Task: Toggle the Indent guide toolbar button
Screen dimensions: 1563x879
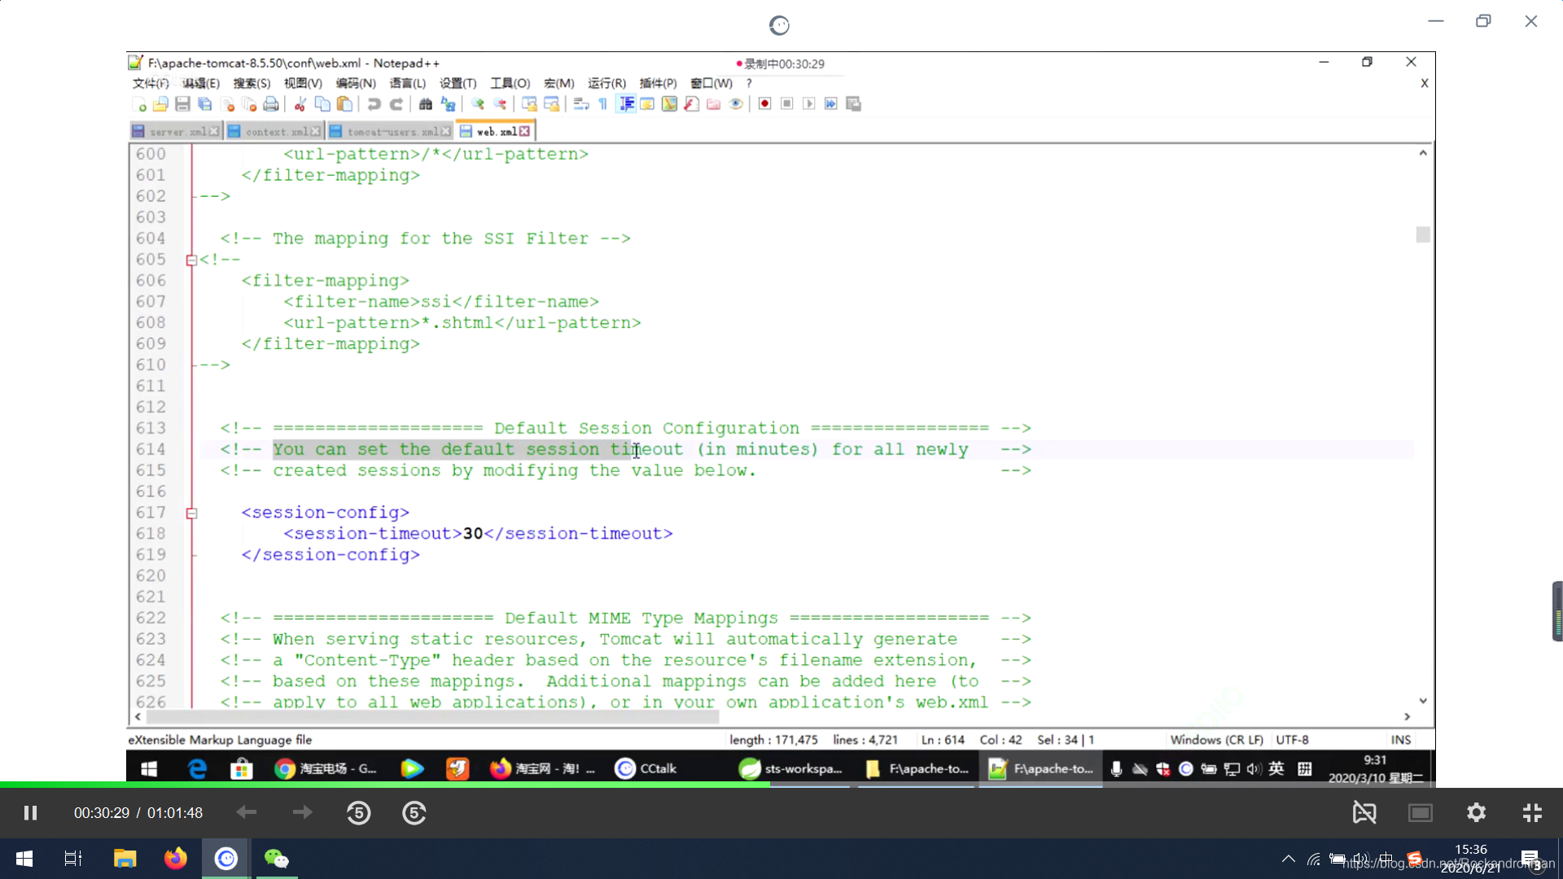Action: point(626,104)
